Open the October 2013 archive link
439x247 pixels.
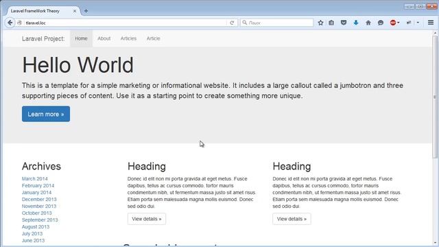click(37, 213)
